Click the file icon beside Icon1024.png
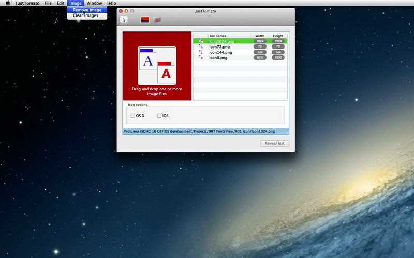This screenshot has width=414, height=258. pyautogui.click(x=200, y=41)
